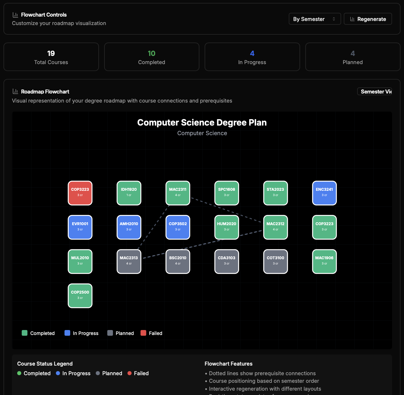Click the green Completed swatch in chart legend

(x=24, y=333)
